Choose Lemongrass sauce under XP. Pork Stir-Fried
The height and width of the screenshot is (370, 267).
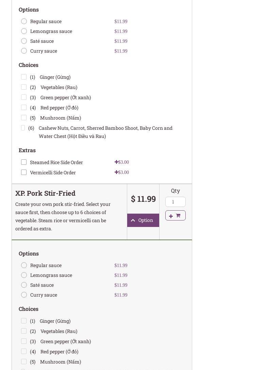coord(24,275)
